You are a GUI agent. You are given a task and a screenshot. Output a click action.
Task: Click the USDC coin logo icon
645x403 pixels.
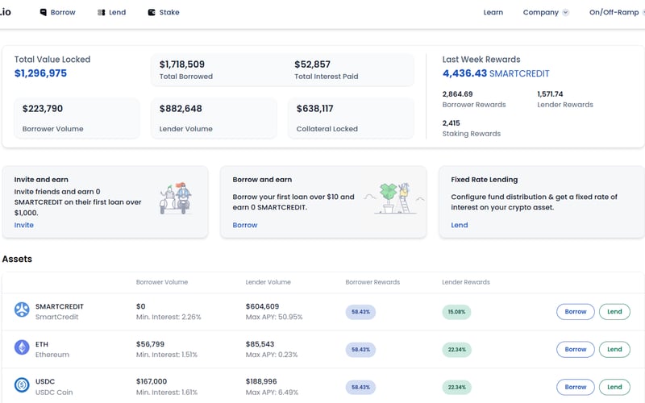click(x=22, y=385)
